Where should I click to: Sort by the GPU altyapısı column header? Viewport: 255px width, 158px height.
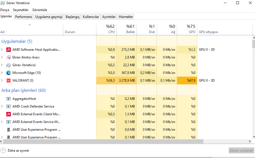coord(225,30)
